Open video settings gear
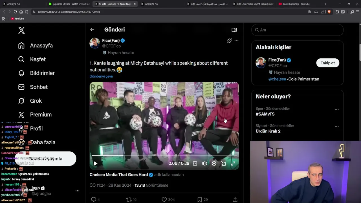The image size is (361, 203). (x=214, y=164)
